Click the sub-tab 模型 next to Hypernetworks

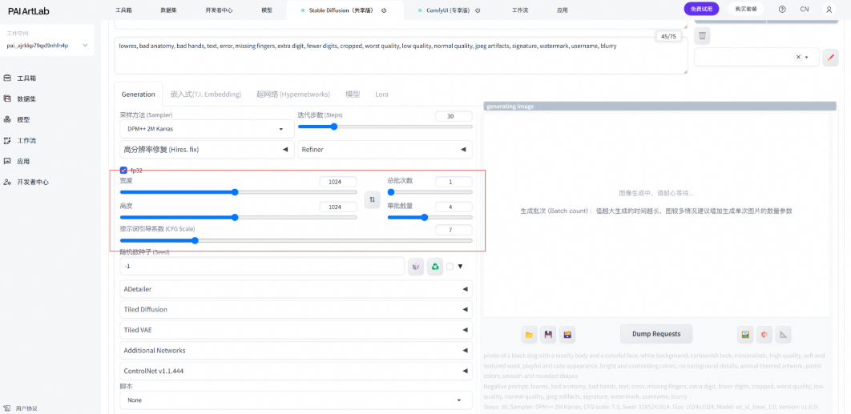(353, 94)
